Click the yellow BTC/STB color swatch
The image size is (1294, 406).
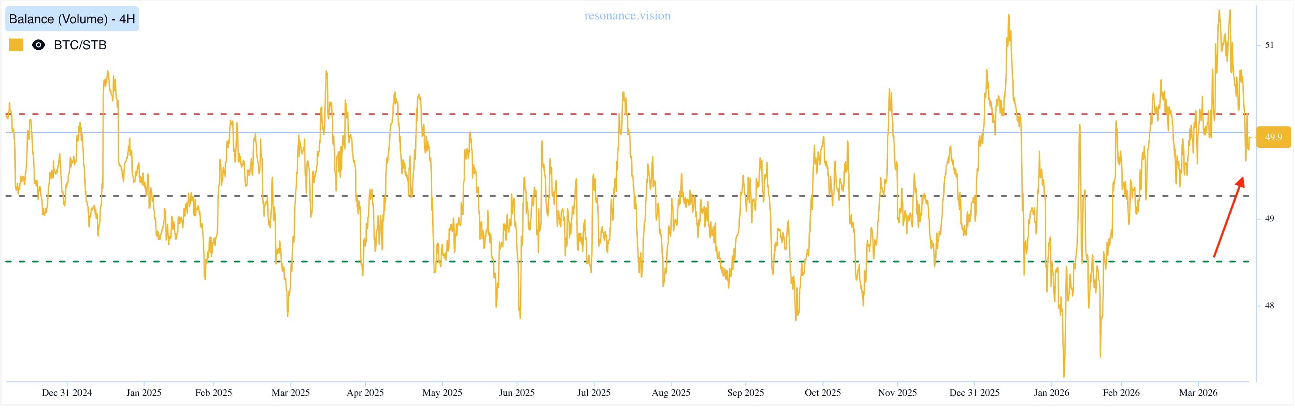16,45
